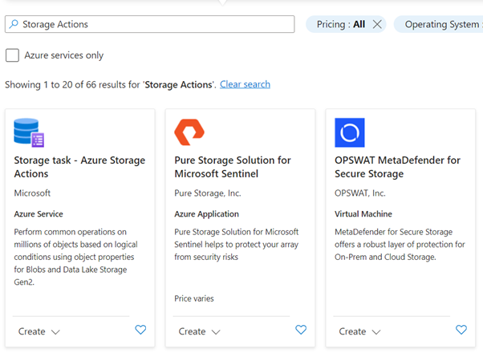
Task: Click the Virtual Machine type label
Action: point(363,213)
